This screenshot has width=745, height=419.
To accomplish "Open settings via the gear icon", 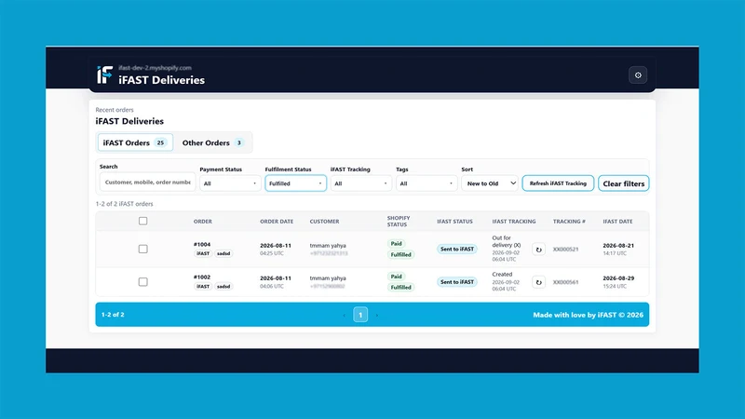I will point(638,75).
